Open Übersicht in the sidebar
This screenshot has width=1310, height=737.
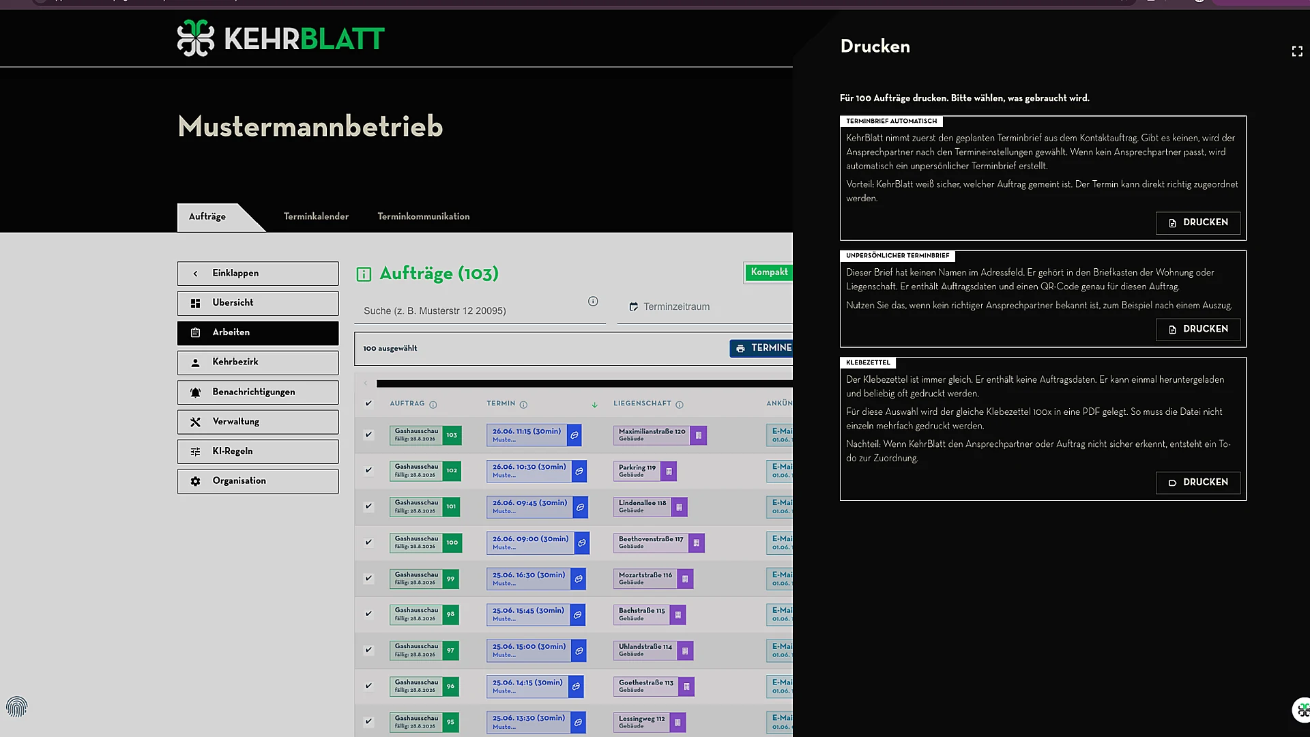click(x=258, y=303)
